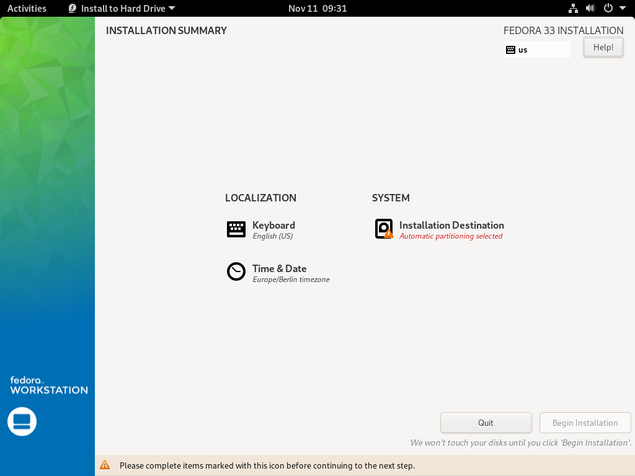Click the us keyboard layout indicator text

[523, 50]
